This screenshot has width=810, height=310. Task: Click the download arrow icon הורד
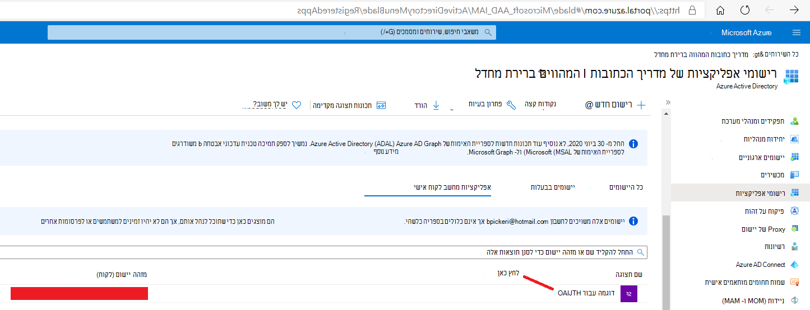[437, 105]
